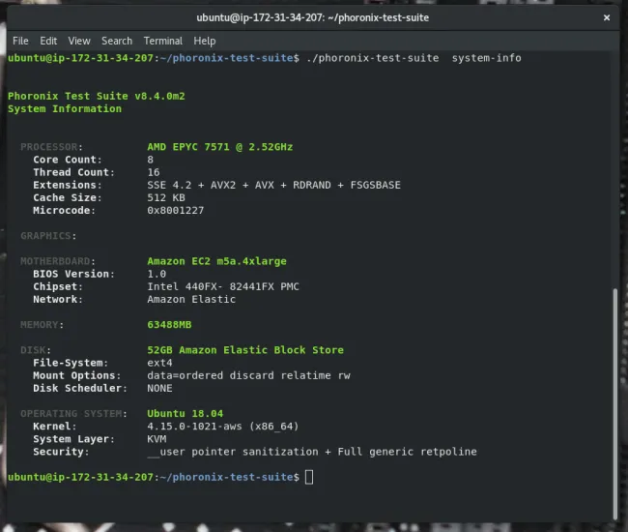
Task: Click the 'Mount Options:' label
Action: 77,375
